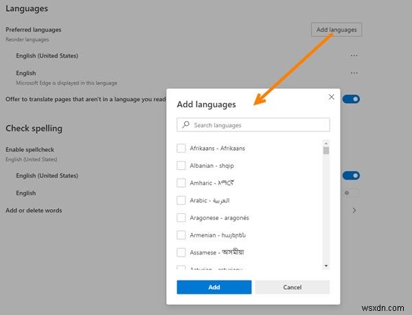The width and height of the screenshot is (412, 315).
Task: Open more options for English (United States)
Action: click(x=354, y=56)
